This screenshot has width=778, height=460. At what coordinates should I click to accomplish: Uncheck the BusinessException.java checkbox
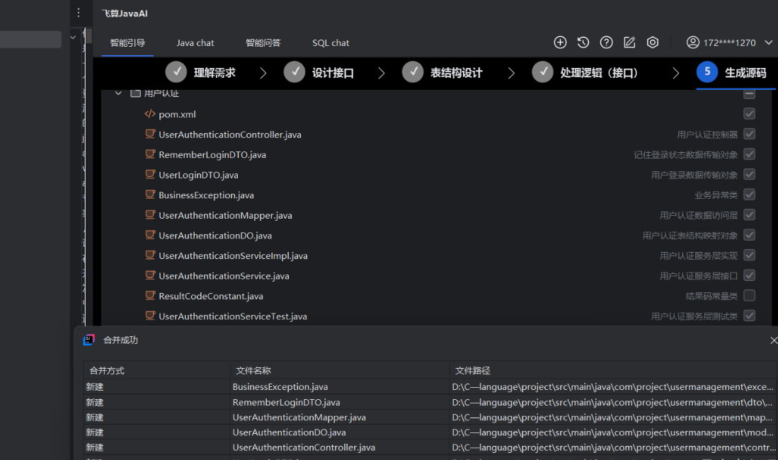[x=749, y=195]
